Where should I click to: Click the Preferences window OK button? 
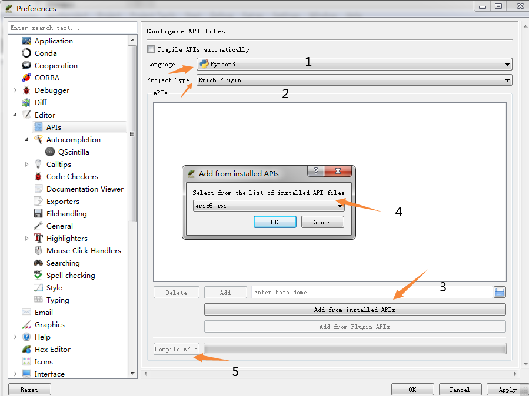[x=412, y=390]
